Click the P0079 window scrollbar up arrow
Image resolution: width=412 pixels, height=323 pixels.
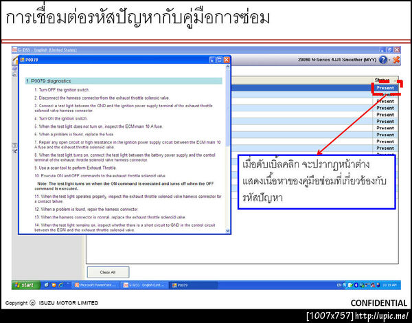coord(227,67)
